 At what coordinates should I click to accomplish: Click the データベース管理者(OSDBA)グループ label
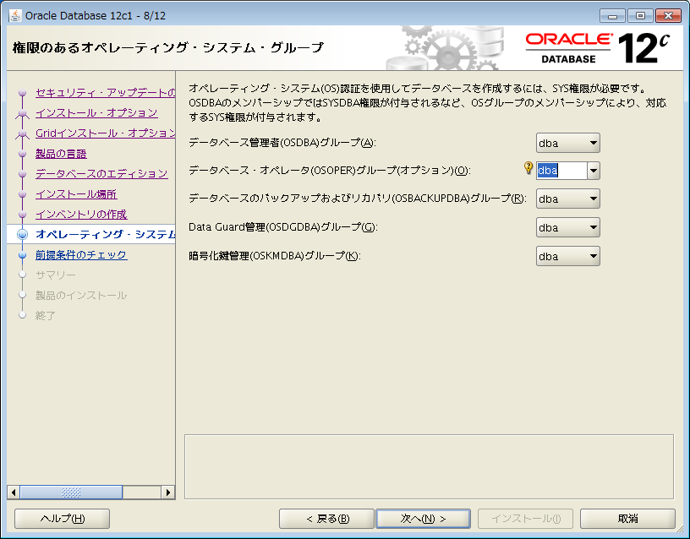point(282,143)
